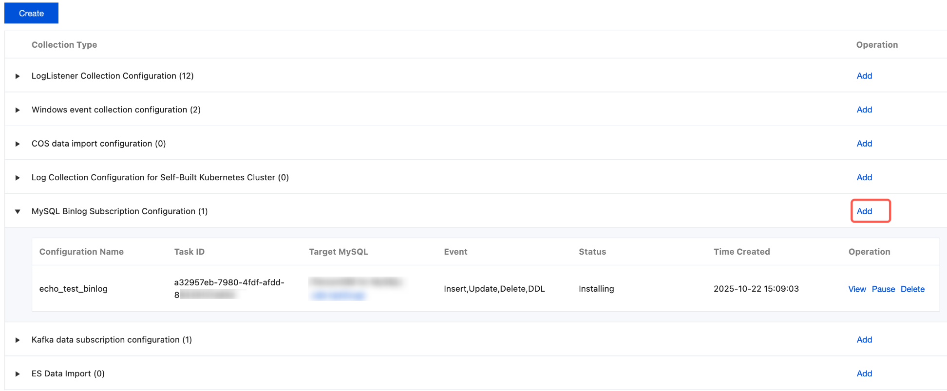Expand ES Data Import row
This screenshot has height=391, width=947.
click(18, 374)
